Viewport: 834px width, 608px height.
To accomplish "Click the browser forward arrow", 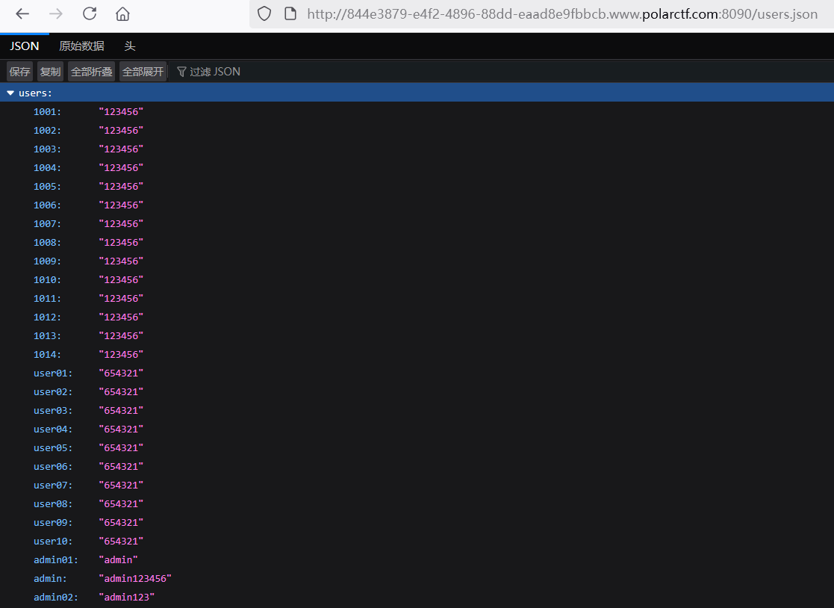I will pos(56,14).
